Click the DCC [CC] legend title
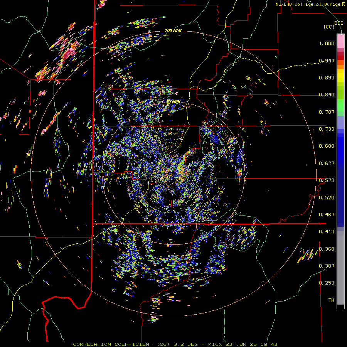 click(334, 25)
